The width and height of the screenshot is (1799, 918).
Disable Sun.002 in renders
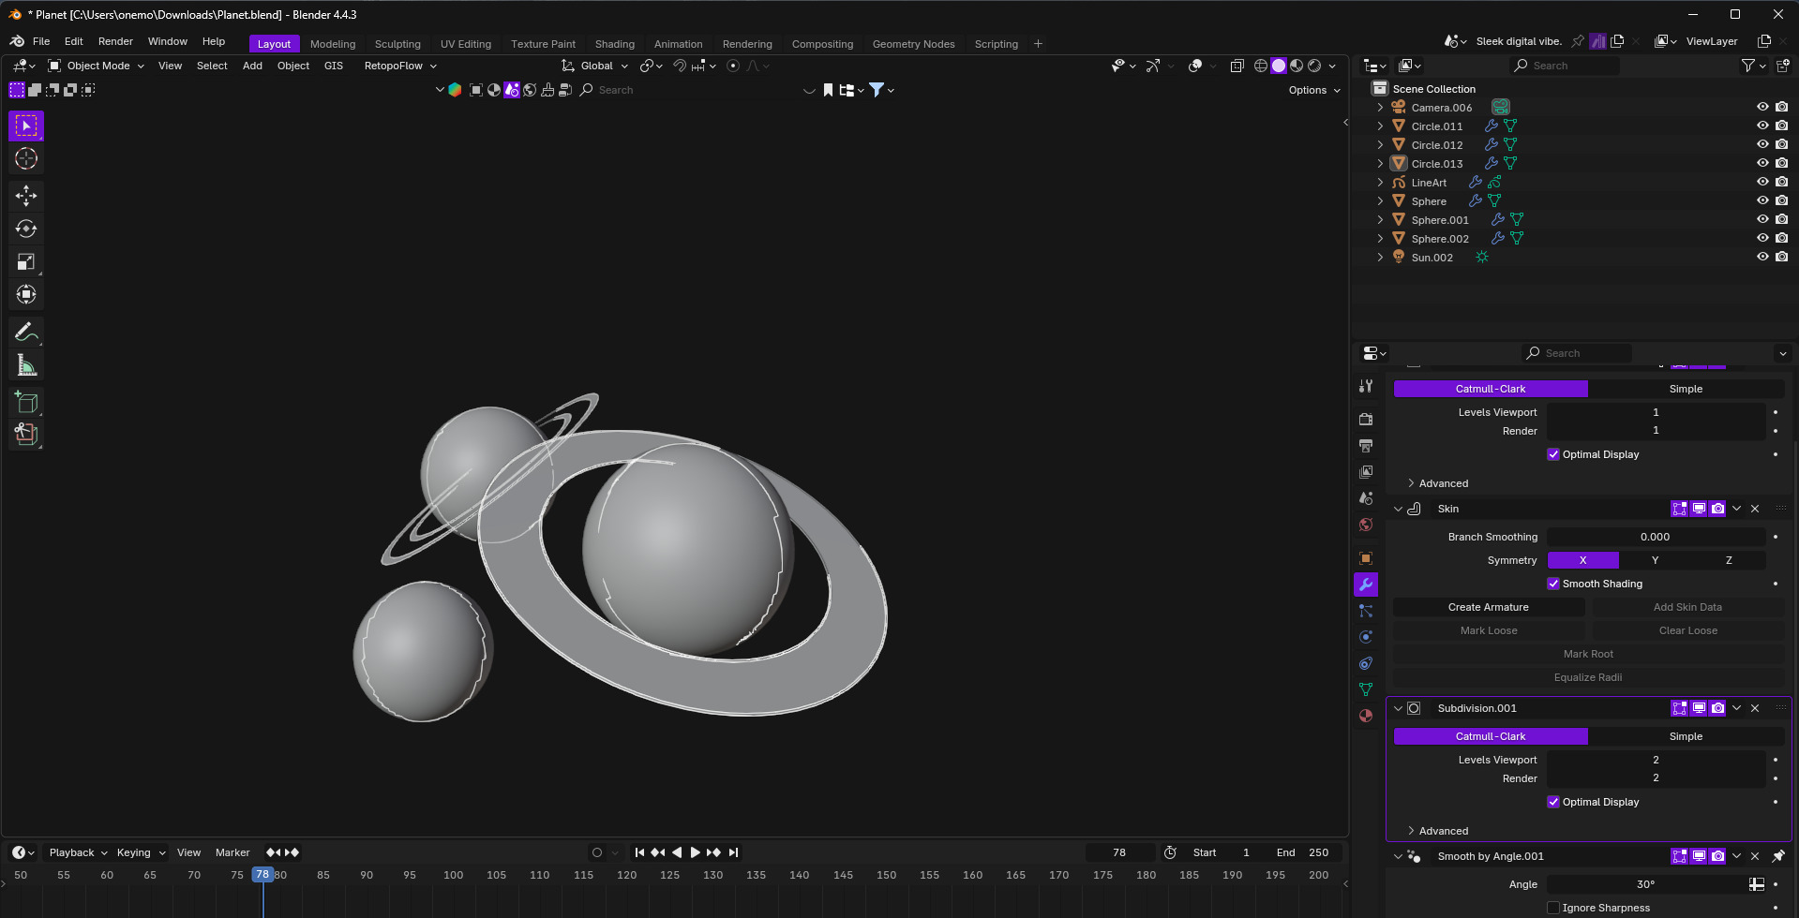1781,257
